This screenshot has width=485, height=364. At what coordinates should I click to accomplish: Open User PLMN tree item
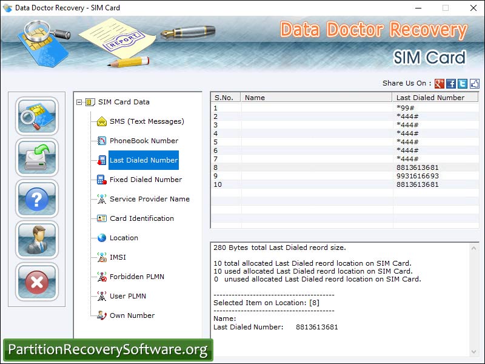(x=128, y=296)
